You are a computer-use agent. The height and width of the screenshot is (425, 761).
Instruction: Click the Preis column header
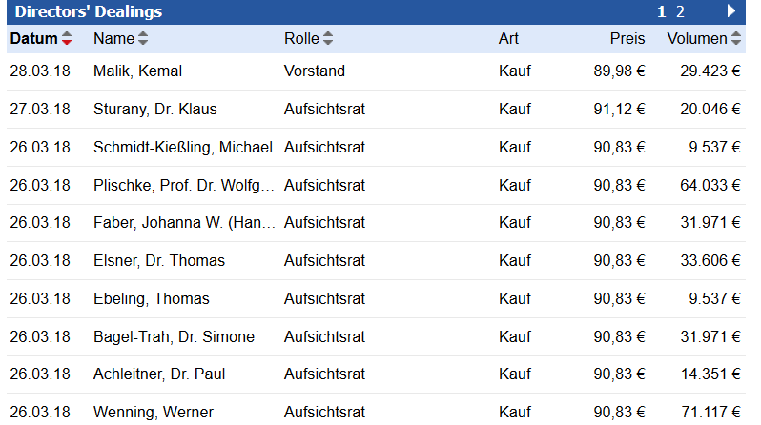coord(627,39)
